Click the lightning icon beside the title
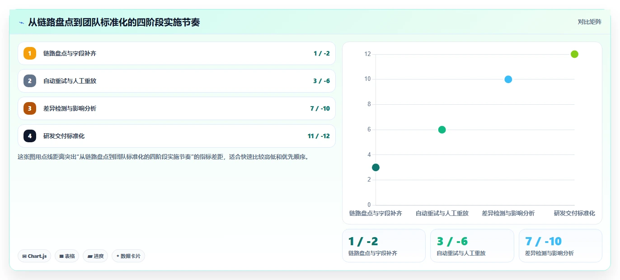 point(21,23)
